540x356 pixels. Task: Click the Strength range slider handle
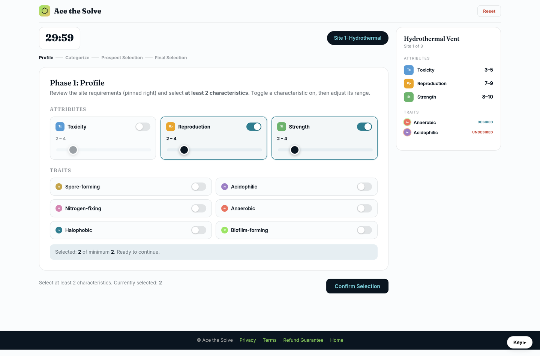(295, 150)
